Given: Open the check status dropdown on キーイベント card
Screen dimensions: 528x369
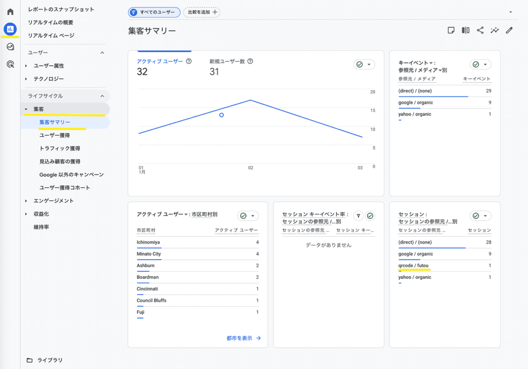Looking at the screenshot, I should [481, 65].
